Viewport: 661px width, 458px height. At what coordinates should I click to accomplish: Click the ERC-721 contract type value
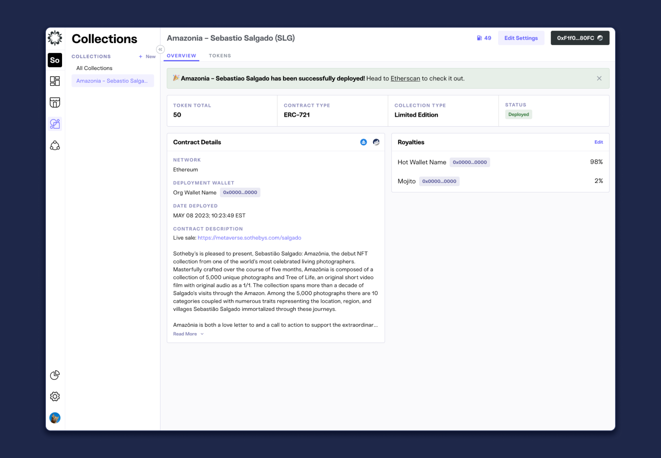(297, 115)
